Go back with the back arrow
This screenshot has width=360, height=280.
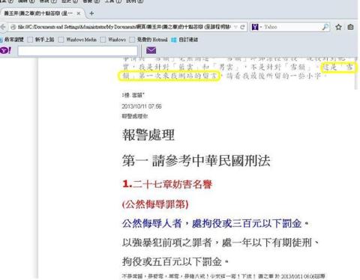tap(3, 27)
